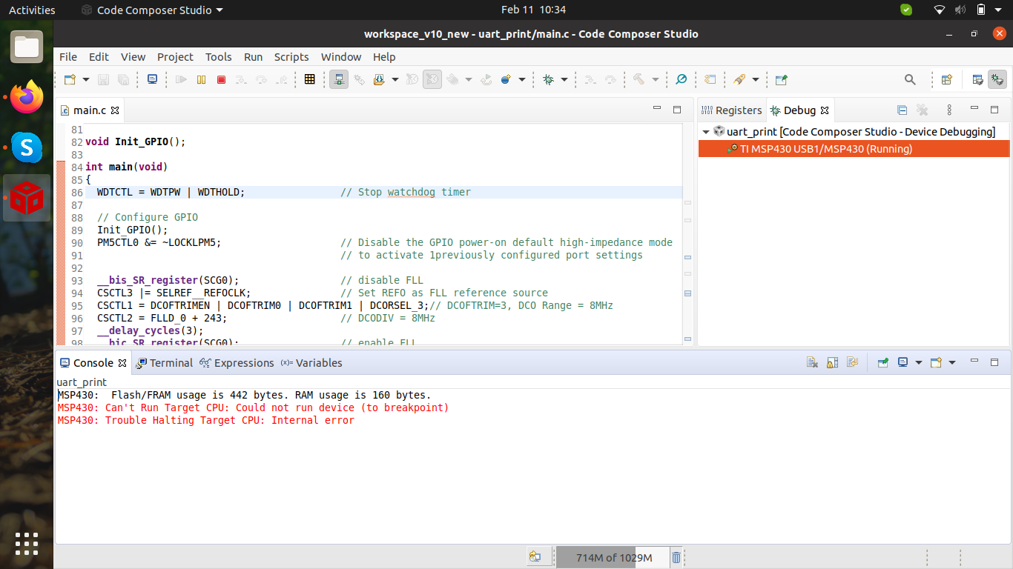Run garbage collector trash icon
The image size is (1013, 569).
tap(676, 557)
